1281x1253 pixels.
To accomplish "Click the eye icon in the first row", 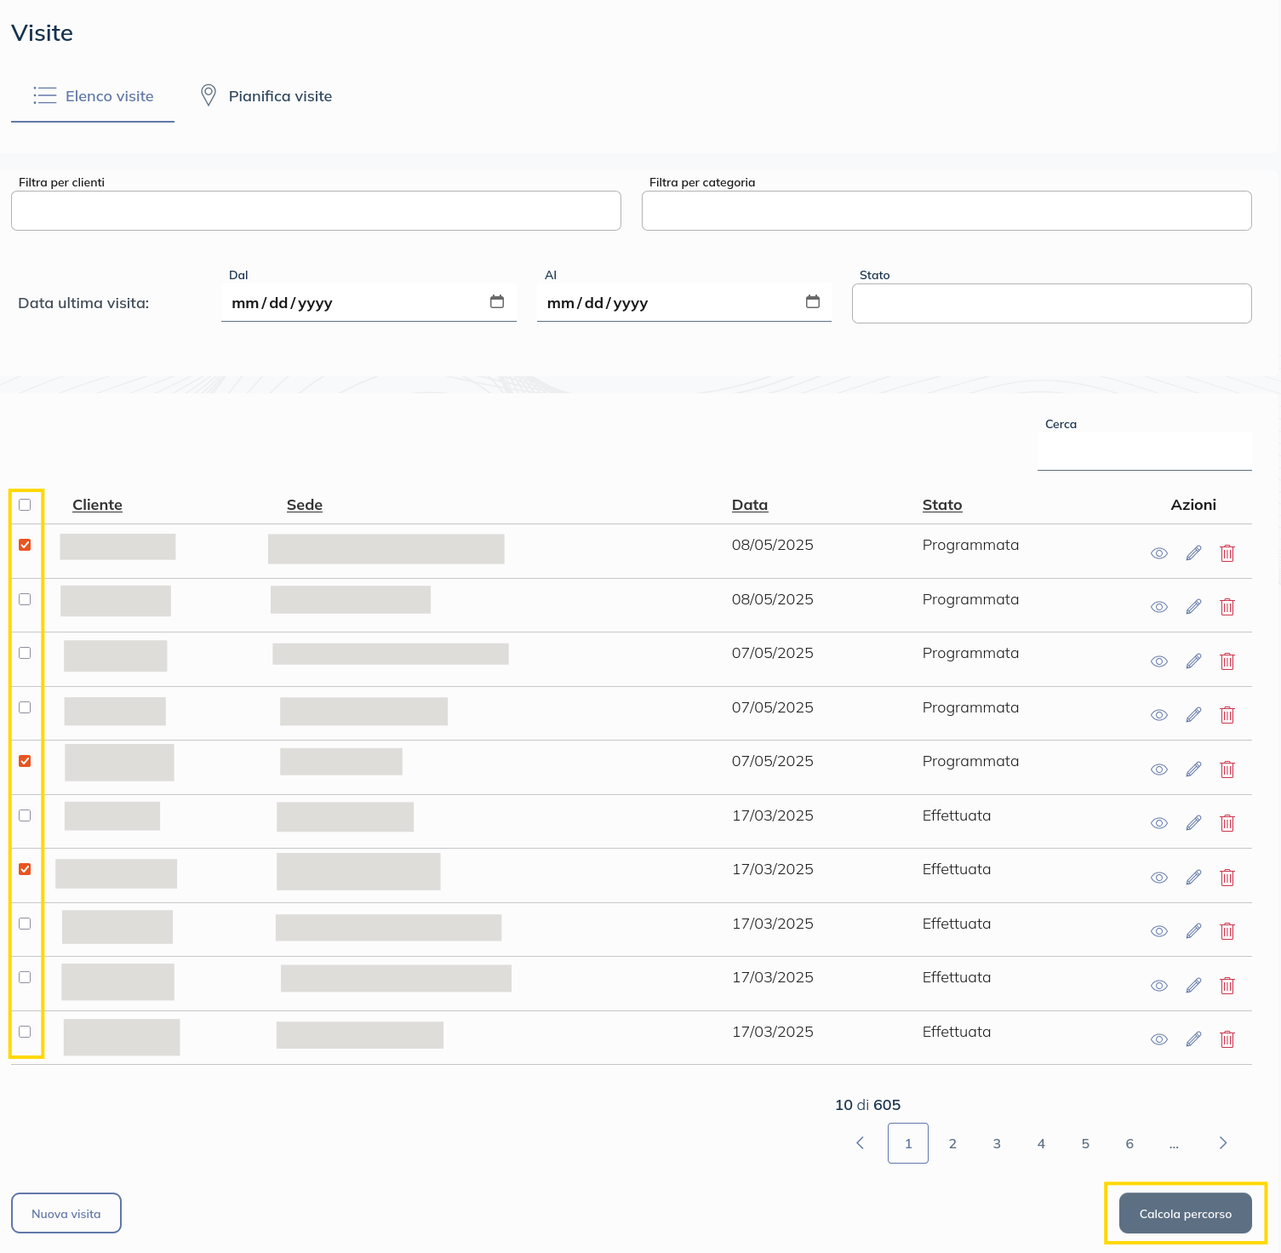I will (1158, 553).
